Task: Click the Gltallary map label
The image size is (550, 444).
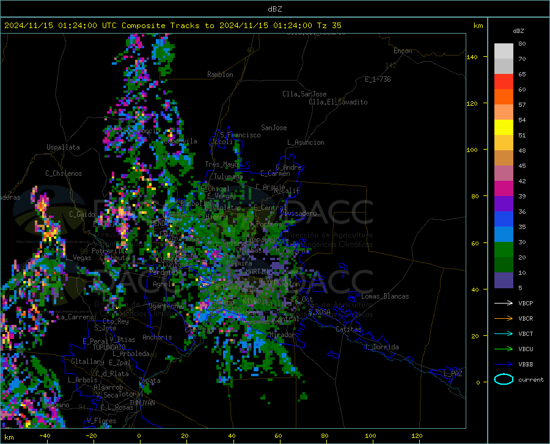Action: 87,362
